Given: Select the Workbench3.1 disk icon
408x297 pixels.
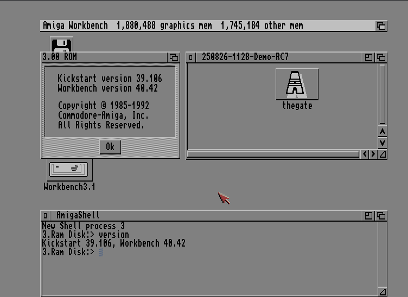Looking at the screenshot, I should click(x=69, y=170).
